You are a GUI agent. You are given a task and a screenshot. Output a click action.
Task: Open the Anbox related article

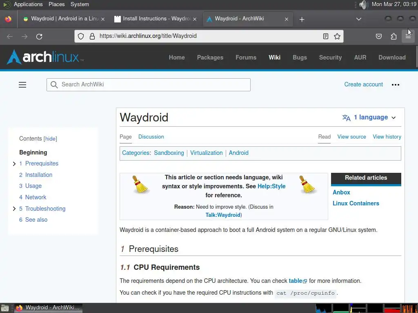[x=341, y=192]
